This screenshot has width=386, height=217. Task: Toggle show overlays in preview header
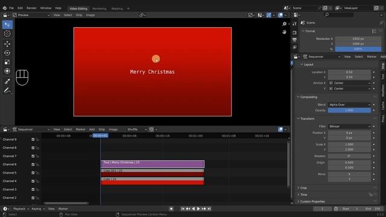[280, 15]
